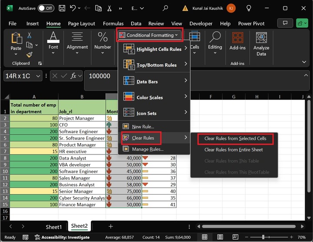
Task: Click the Insert Function fx icon
Action: (x=74, y=76)
